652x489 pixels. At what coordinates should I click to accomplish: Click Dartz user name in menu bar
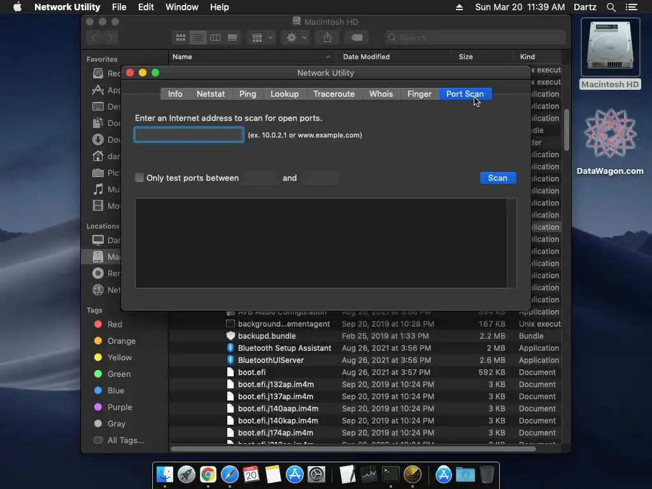[585, 7]
